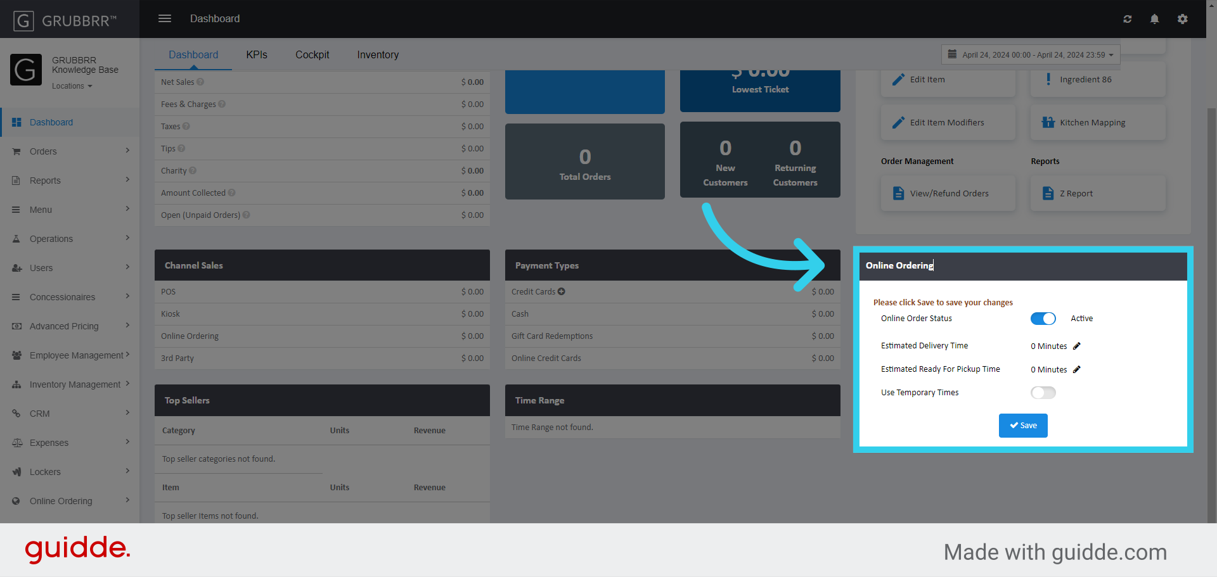Expand the Operations sidebar menu
The height and width of the screenshot is (577, 1217).
(70, 239)
